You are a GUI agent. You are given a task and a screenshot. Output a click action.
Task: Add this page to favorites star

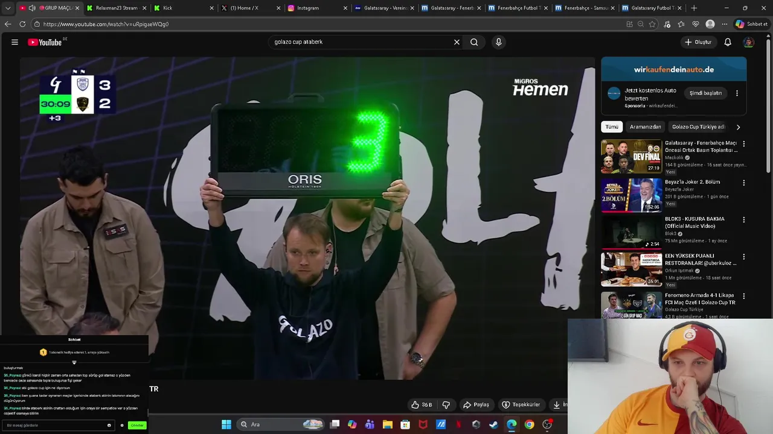[652, 24]
